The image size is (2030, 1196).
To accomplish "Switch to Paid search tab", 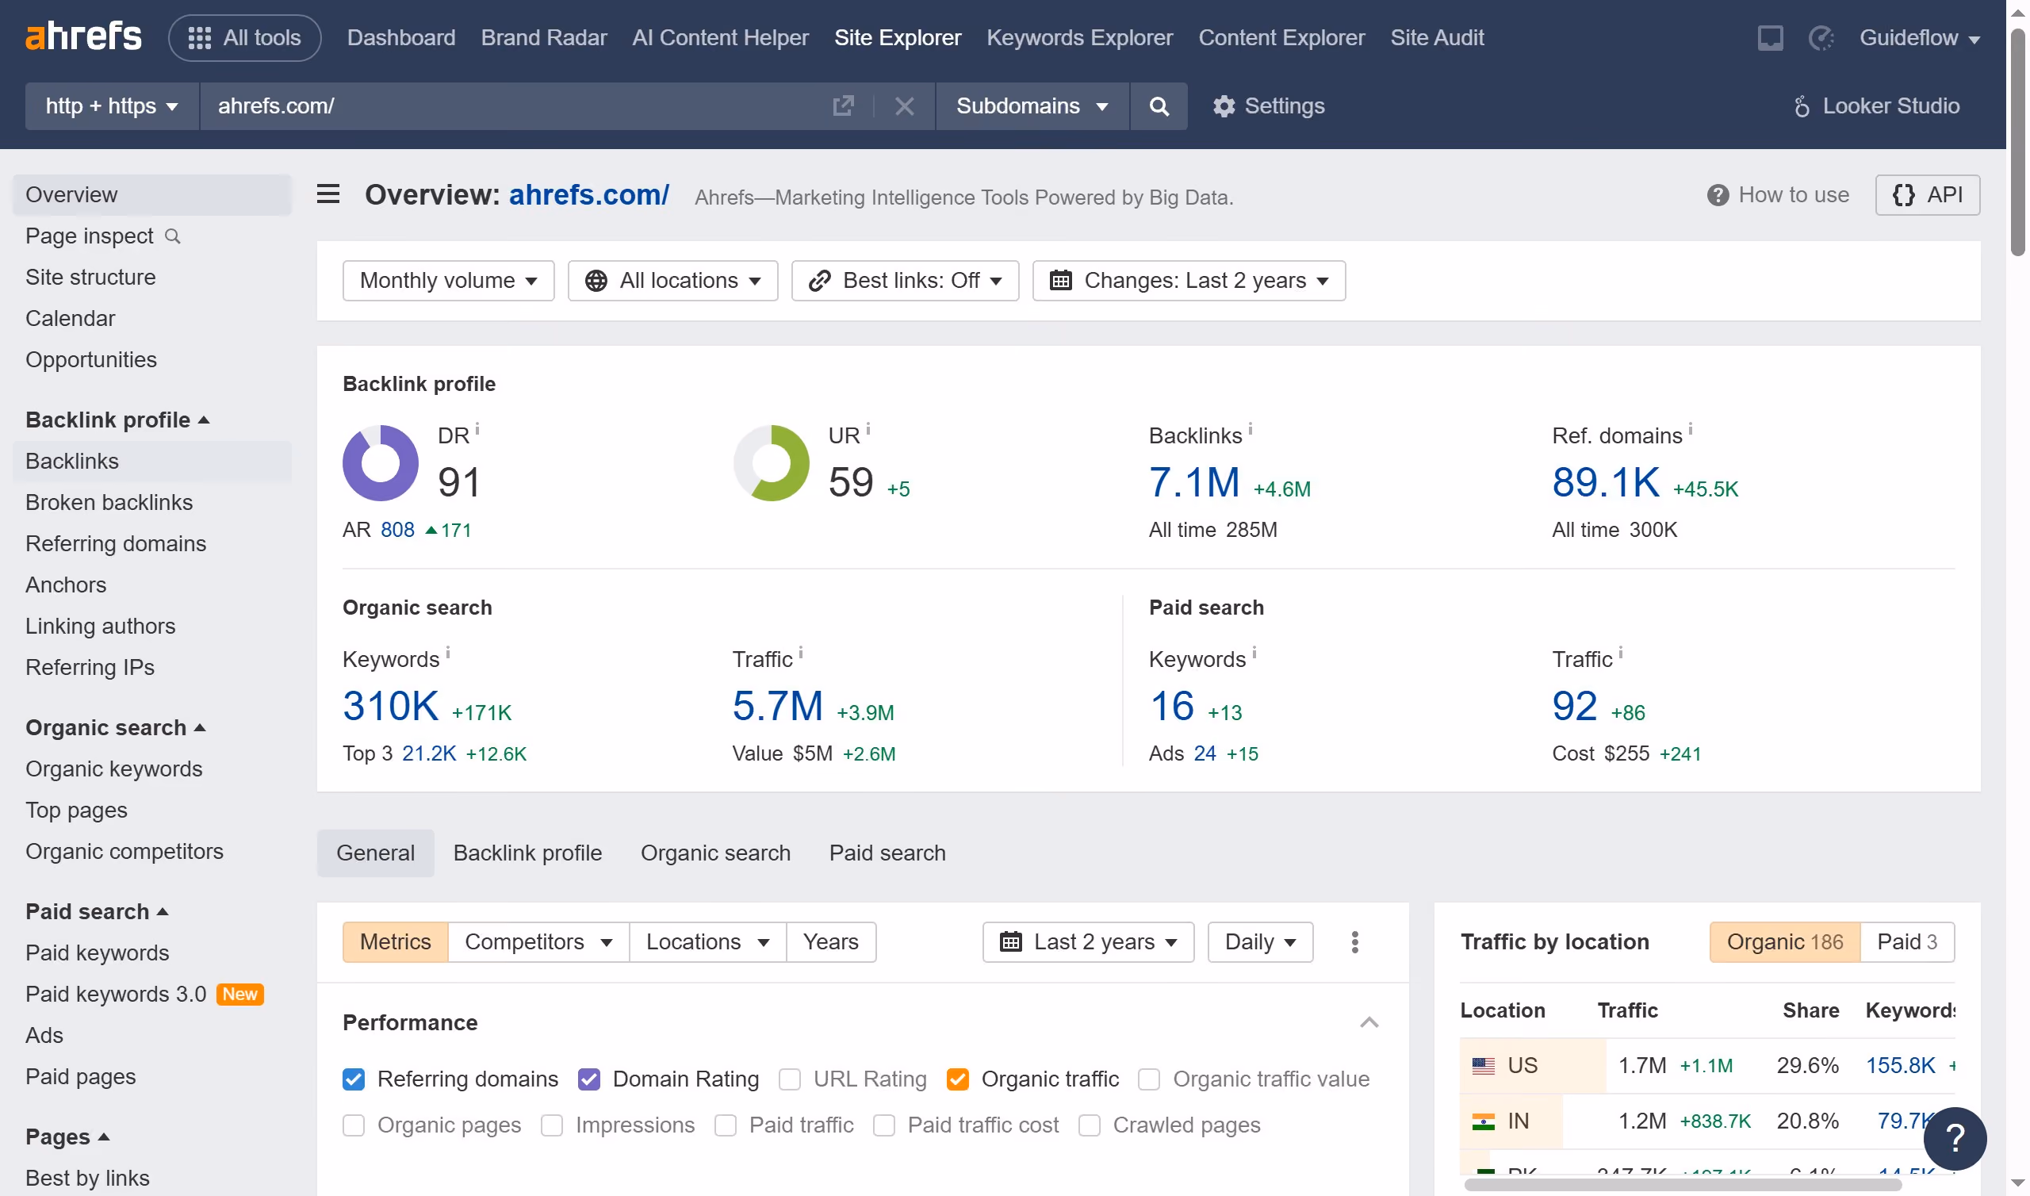I will pyautogui.click(x=887, y=853).
